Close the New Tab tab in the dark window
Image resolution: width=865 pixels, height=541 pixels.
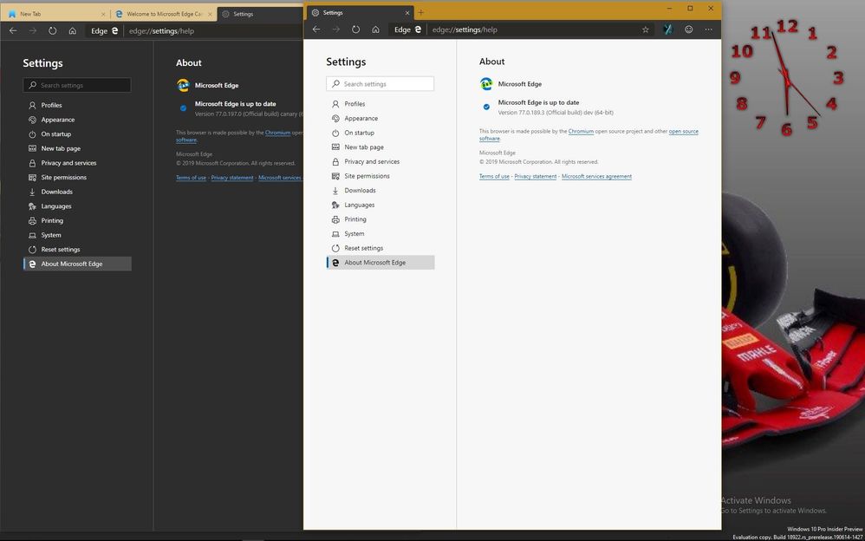point(103,15)
